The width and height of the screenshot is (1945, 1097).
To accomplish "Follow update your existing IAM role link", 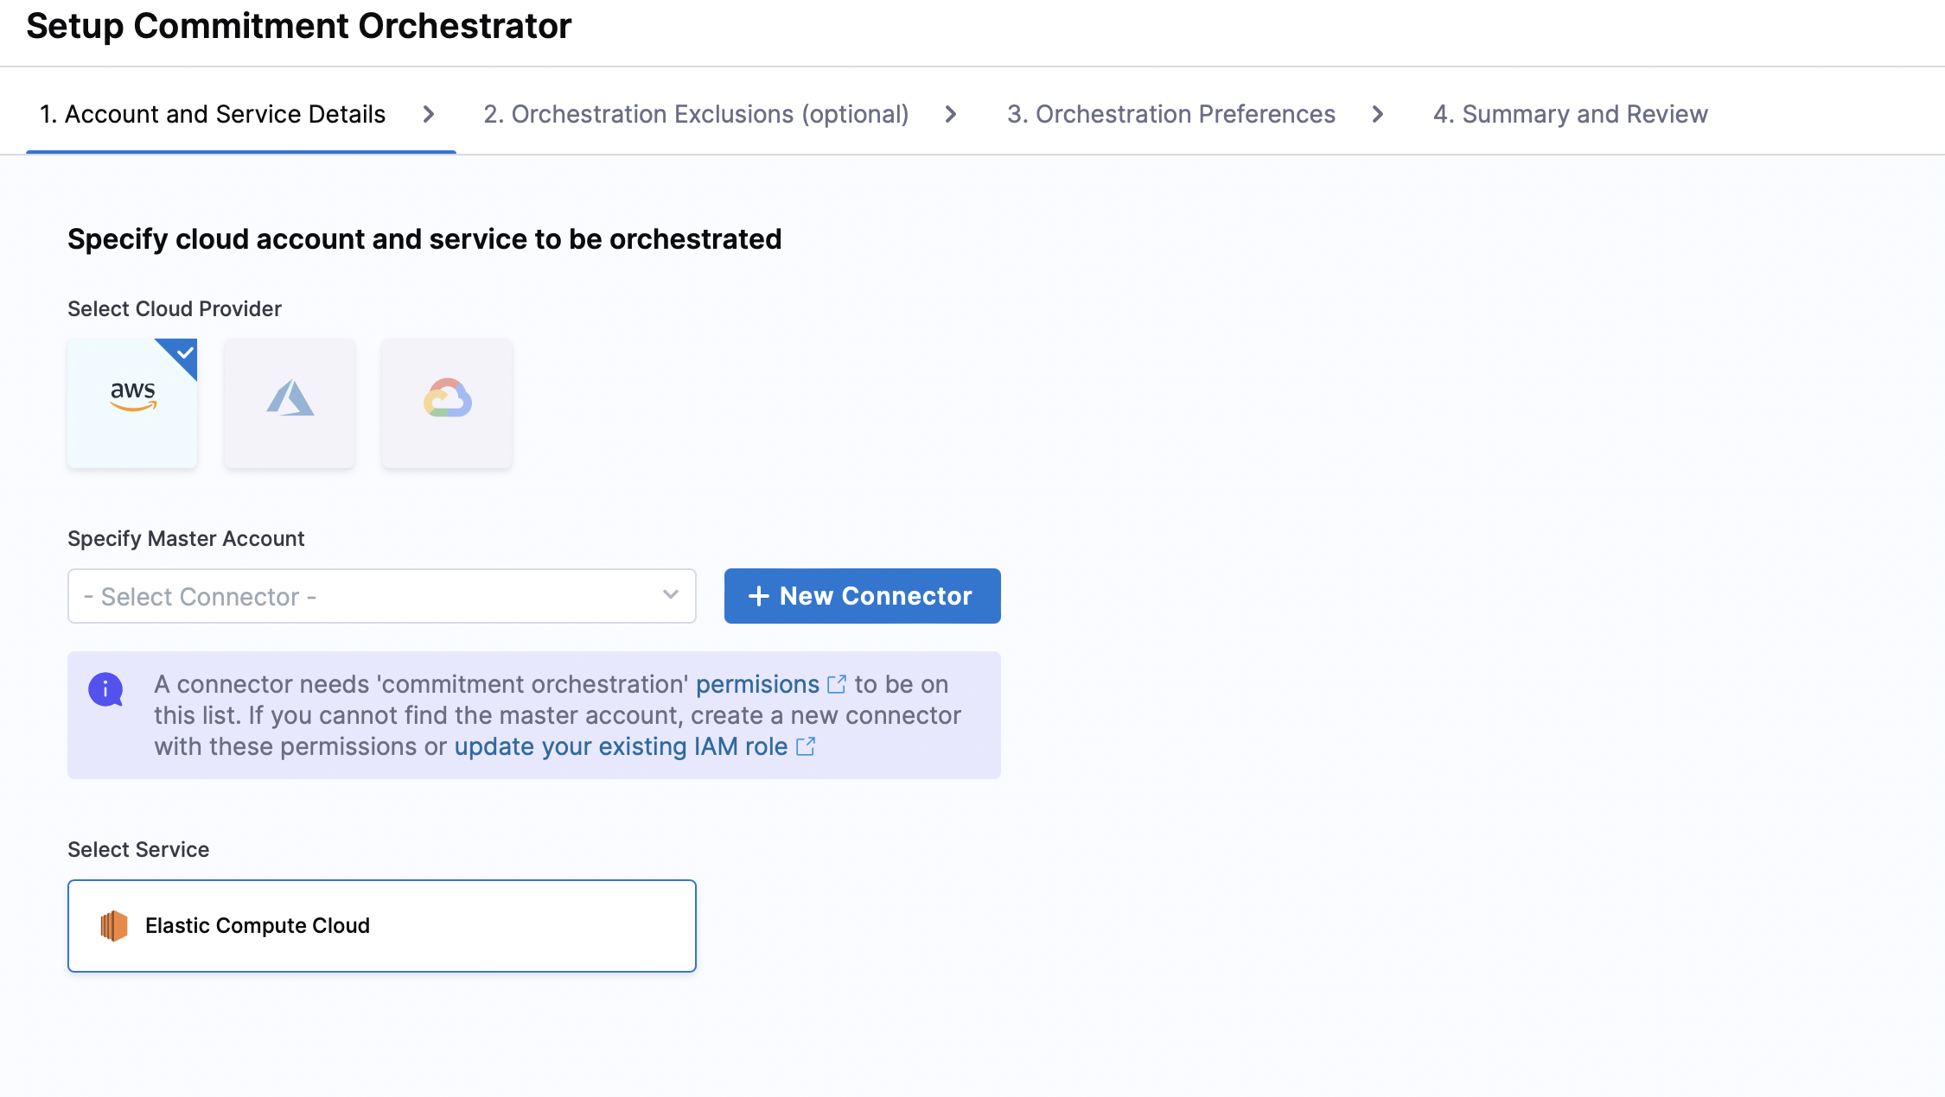I will [621, 746].
